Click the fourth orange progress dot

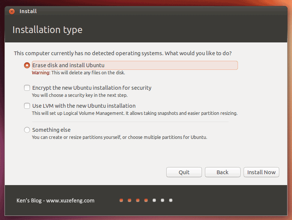146,200
